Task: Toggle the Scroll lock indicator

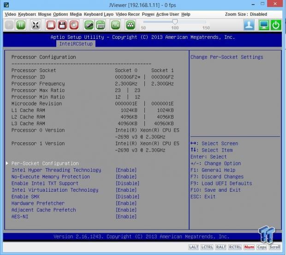Action: [x=274, y=247]
